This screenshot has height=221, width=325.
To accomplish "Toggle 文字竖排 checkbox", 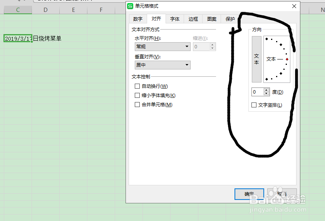I will tap(254, 105).
